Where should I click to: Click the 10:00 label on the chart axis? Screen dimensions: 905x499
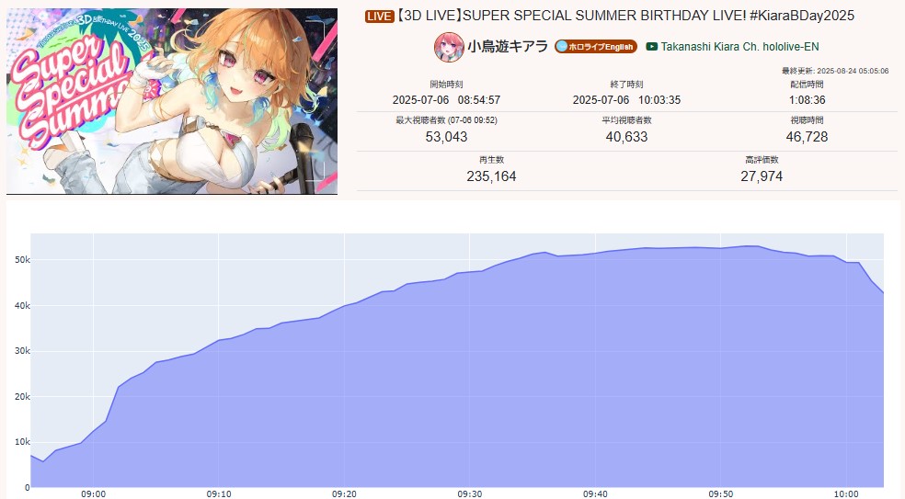click(846, 493)
